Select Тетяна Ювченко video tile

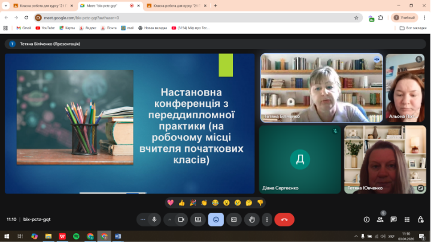385,160
